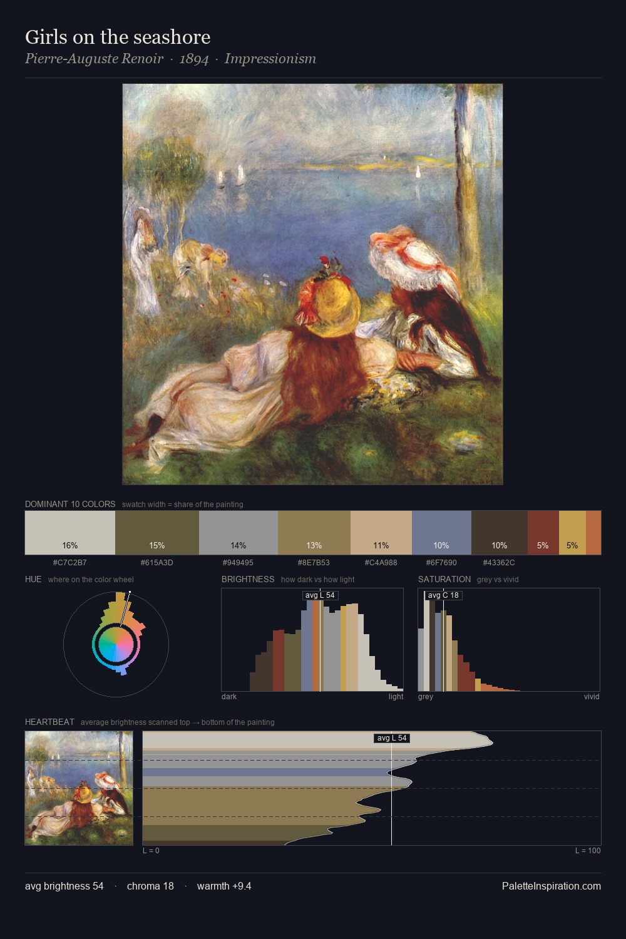Viewport: 626px width, 939px height.
Task: Click the narrow orange swatch at palette end
Action: [x=593, y=533]
